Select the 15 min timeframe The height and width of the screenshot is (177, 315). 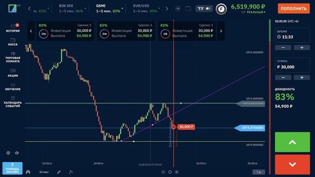tap(44, 172)
